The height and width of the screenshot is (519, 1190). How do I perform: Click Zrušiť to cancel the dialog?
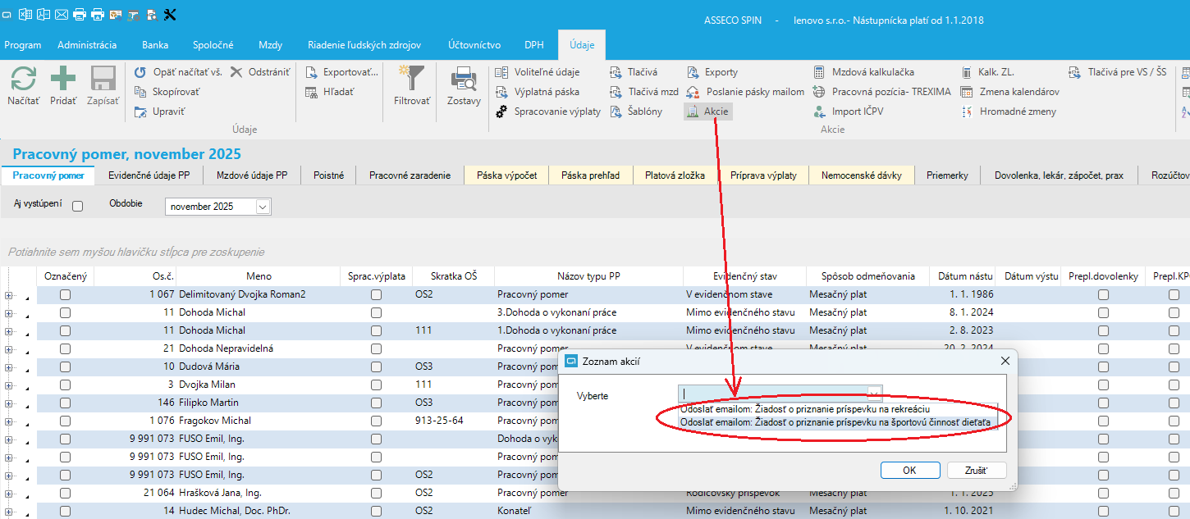click(x=976, y=471)
